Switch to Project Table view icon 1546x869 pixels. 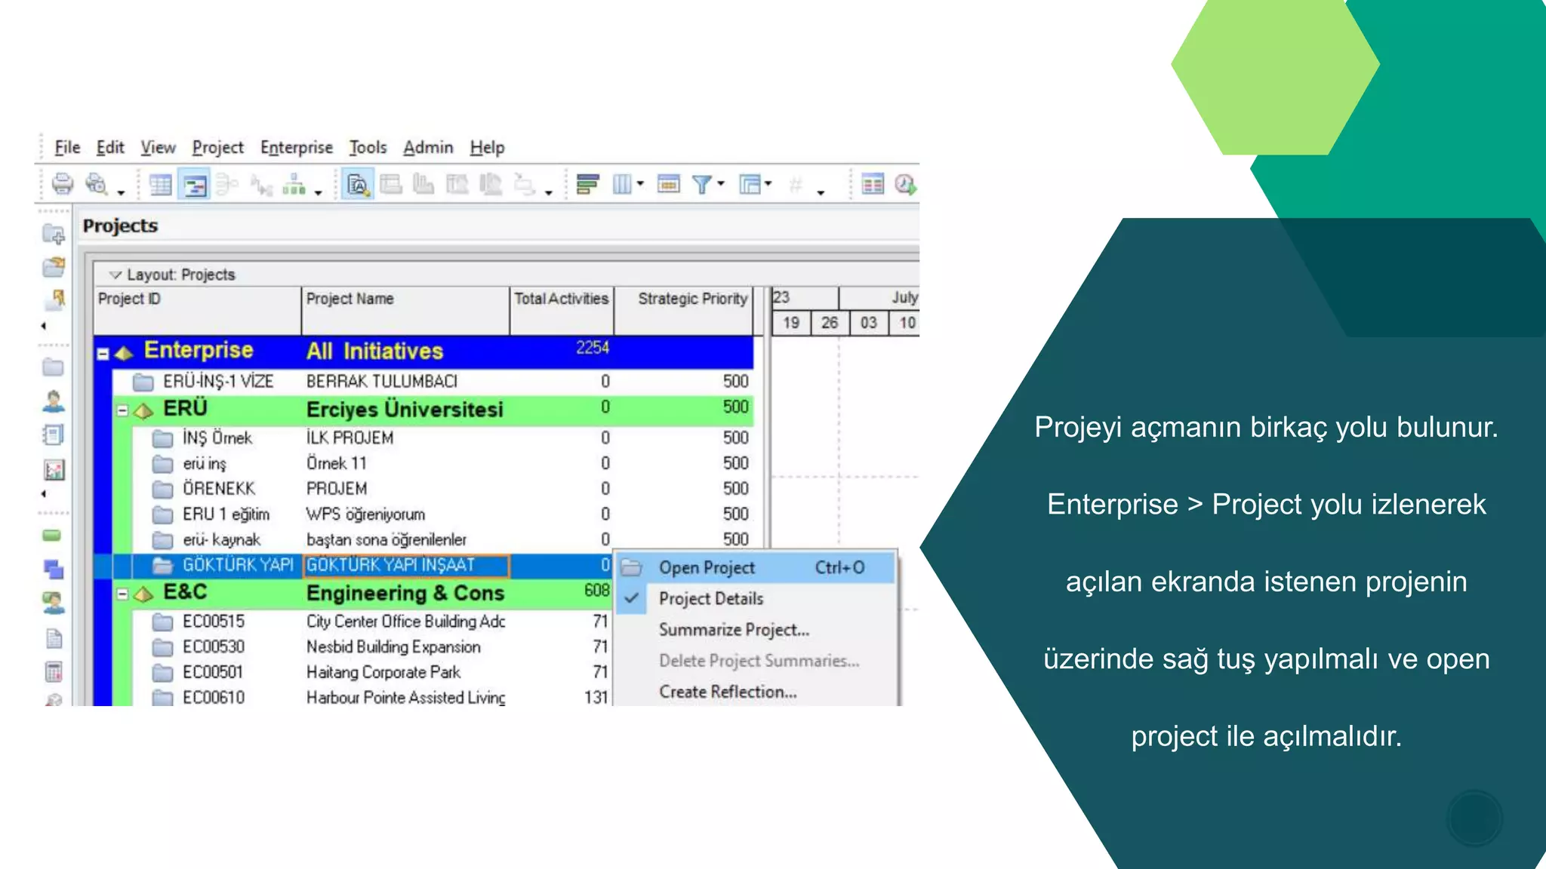pos(160,185)
